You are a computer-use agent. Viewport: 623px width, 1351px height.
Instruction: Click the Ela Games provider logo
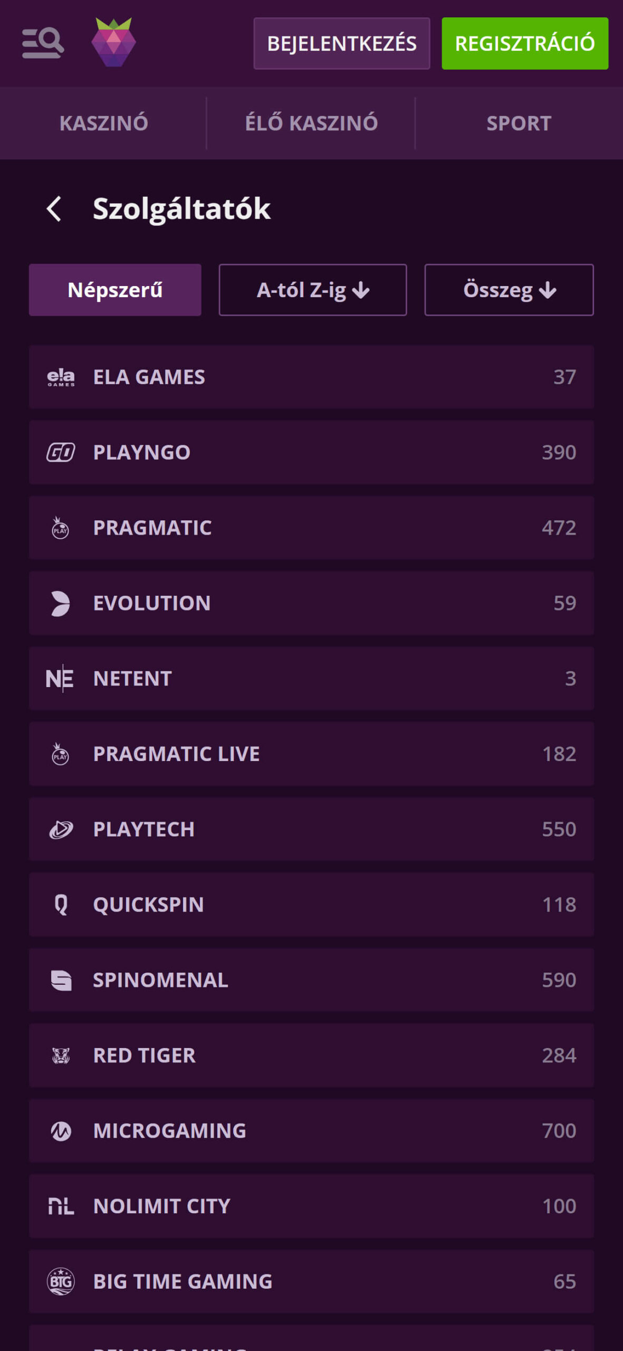point(61,377)
